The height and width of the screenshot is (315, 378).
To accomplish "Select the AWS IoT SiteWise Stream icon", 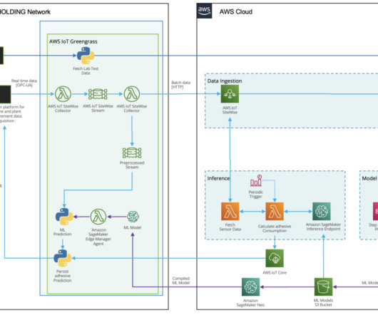I will (x=98, y=94).
